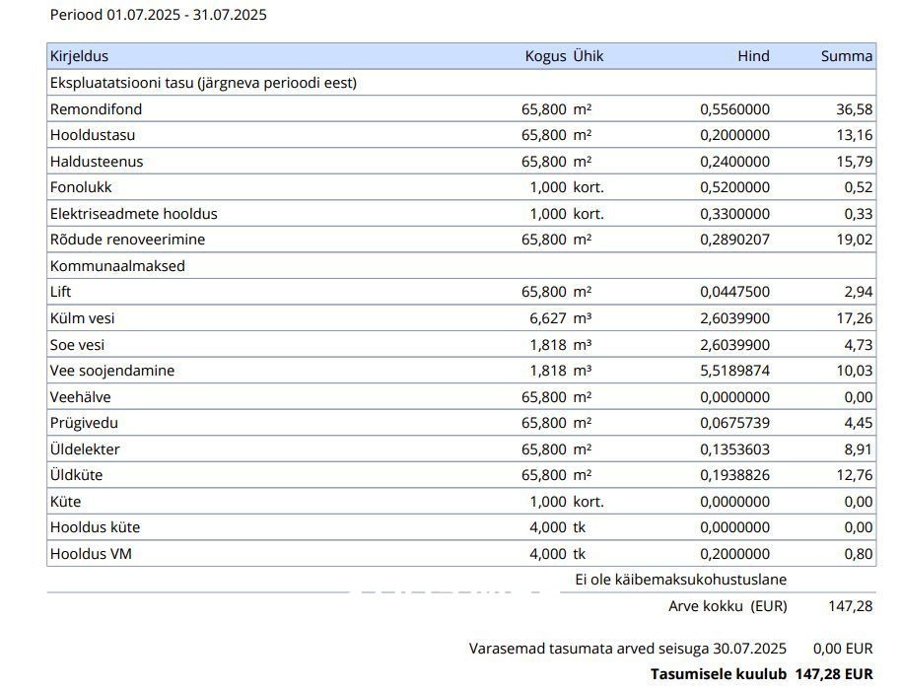Click the Üldelekter row label

click(85, 449)
